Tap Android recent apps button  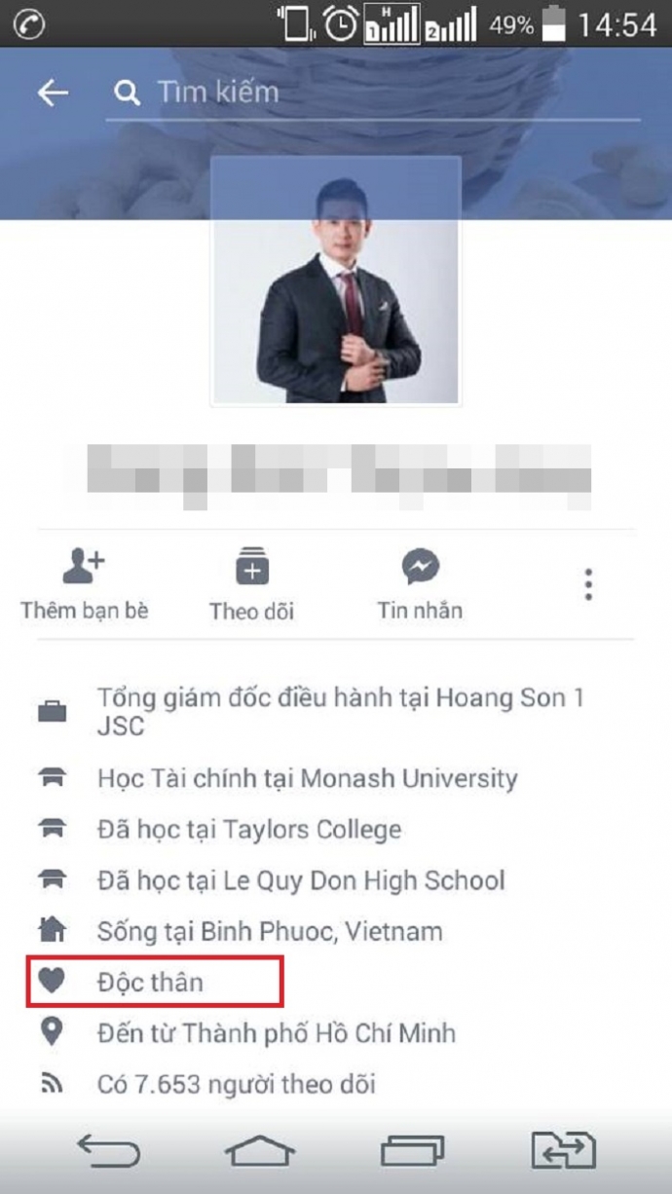click(413, 1152)
